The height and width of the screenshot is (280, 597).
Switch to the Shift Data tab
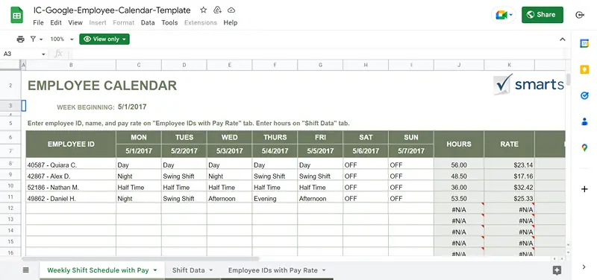coord(193,270)
